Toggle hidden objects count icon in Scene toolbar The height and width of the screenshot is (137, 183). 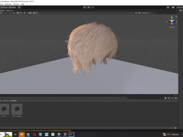(x=30, y=13)
